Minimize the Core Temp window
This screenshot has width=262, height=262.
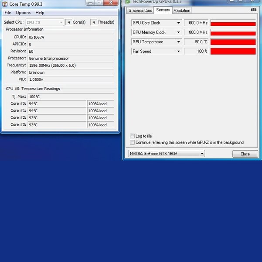pos(90,3)
